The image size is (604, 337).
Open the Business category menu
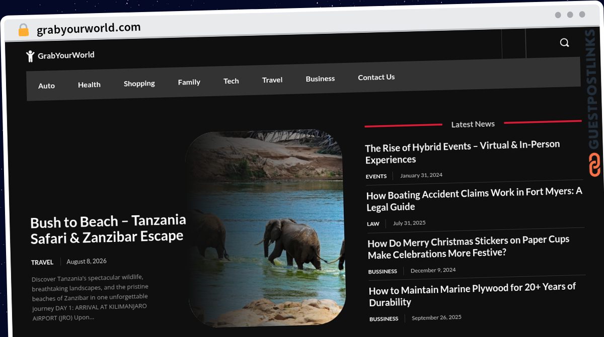(320, 78)
